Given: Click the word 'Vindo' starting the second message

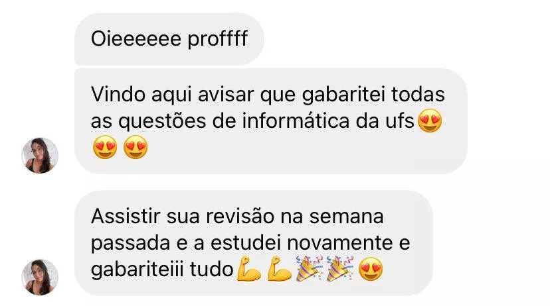Looking at the screenshot, I should pos(118,95).
